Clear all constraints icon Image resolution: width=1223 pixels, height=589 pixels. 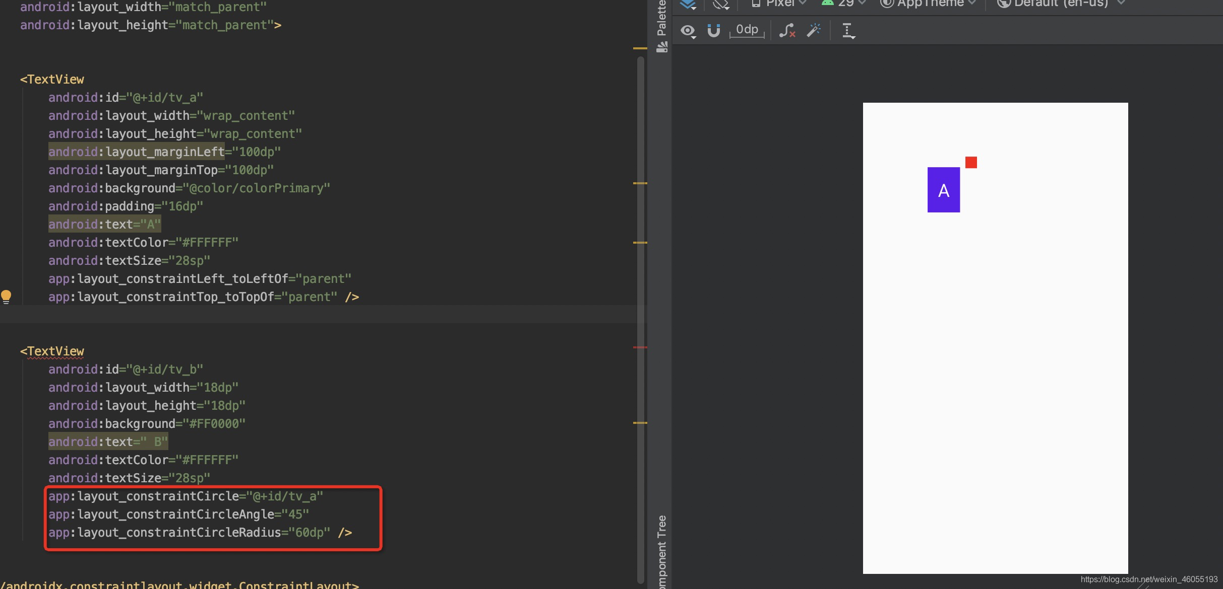(787, 31)
